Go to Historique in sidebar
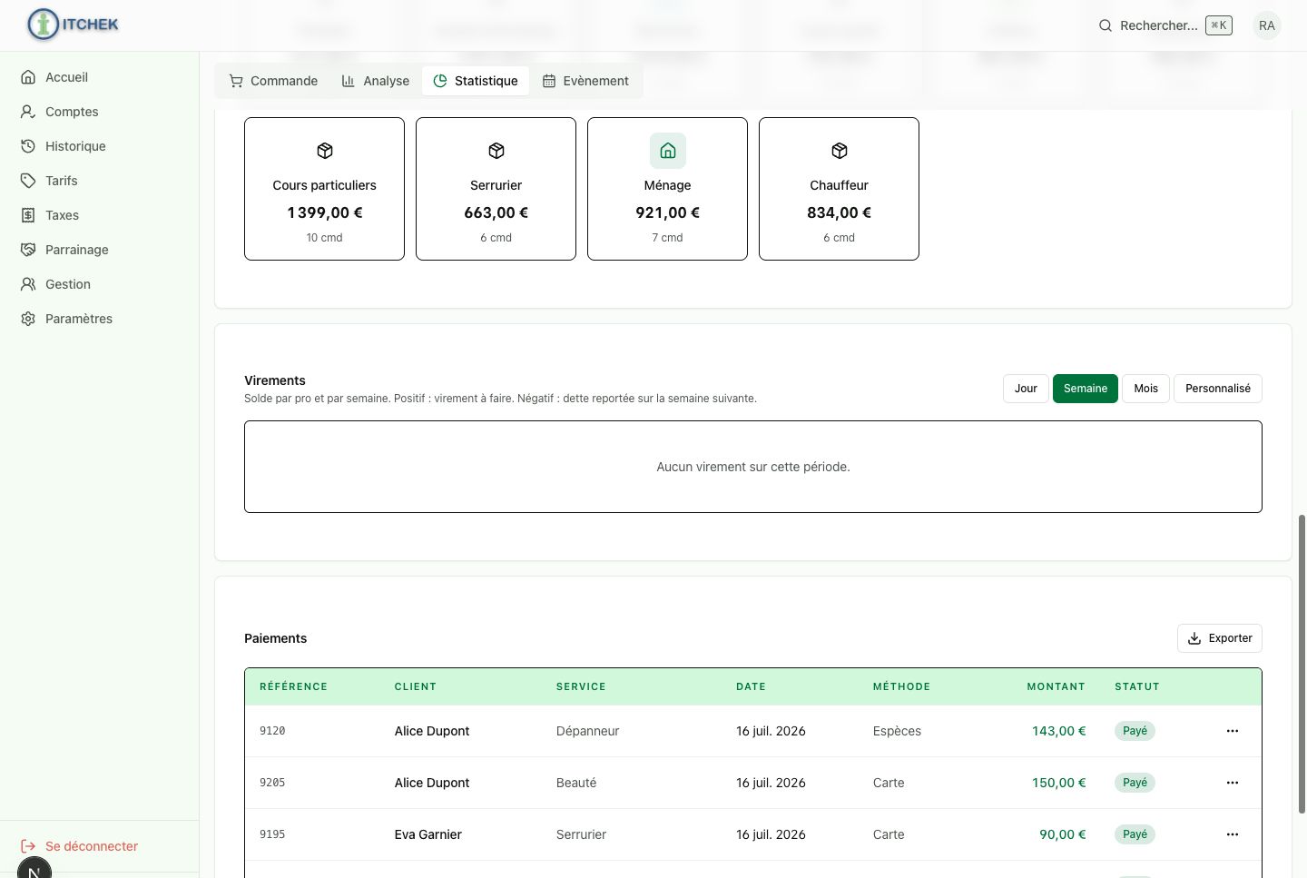The image size is (1307, 878). (x=100, y=146)
